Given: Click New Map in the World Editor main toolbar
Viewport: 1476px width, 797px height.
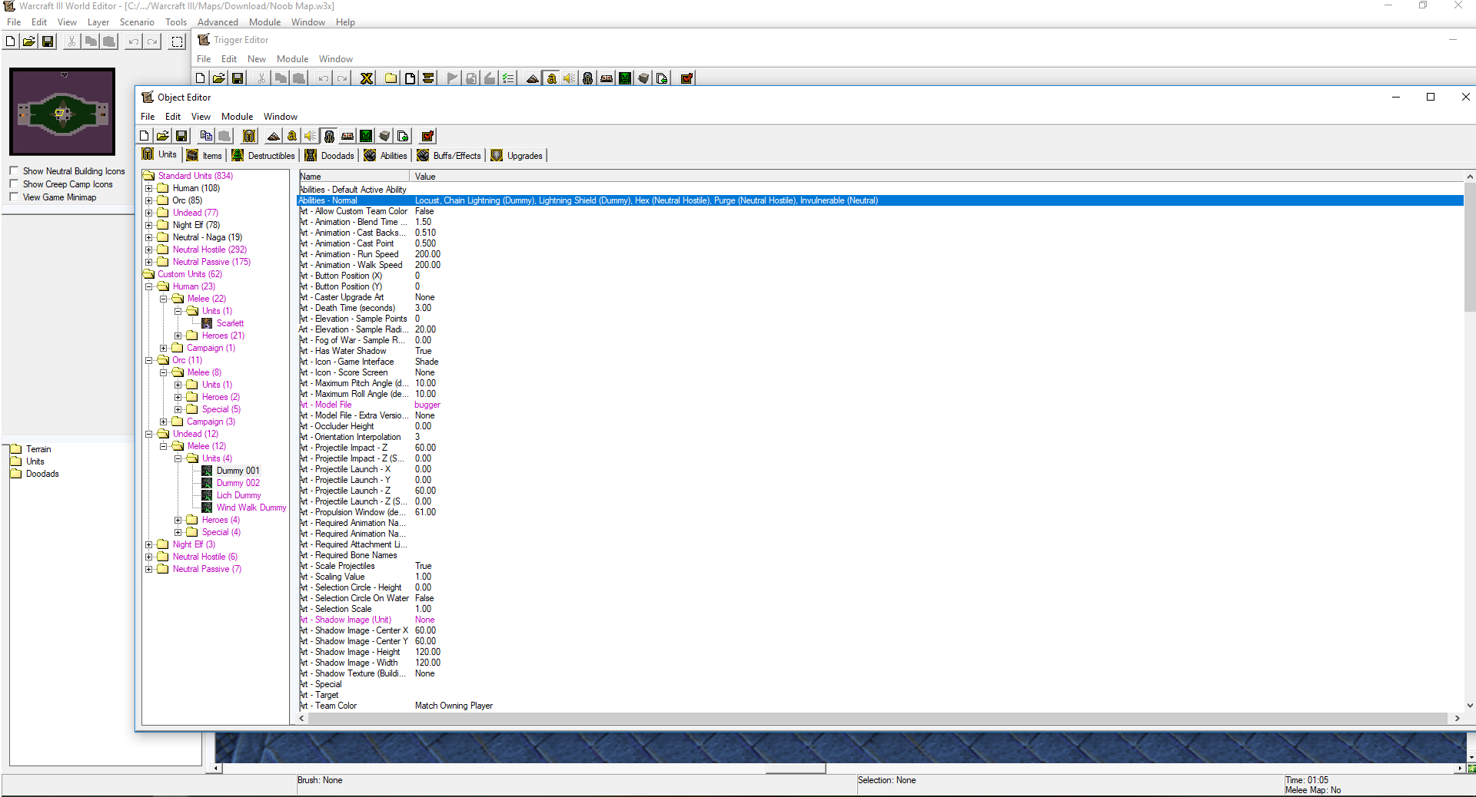Looking at the screenshot, I should pyautogui.click(x=11, y=41).
